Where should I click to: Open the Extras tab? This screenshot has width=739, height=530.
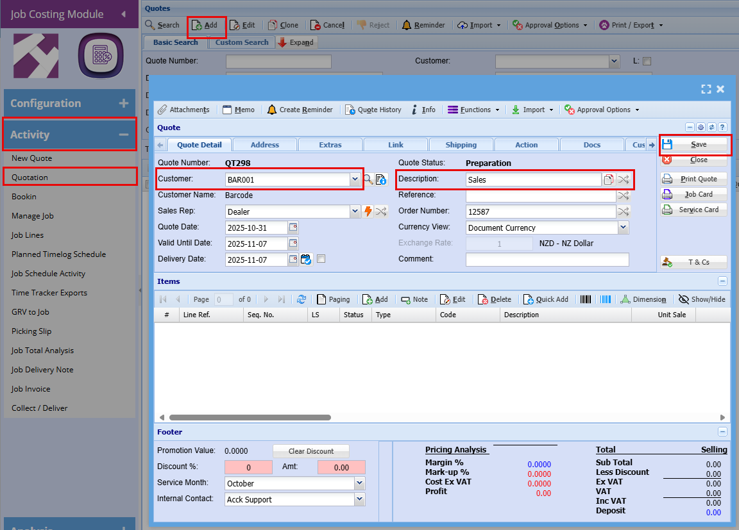point(330,145)
